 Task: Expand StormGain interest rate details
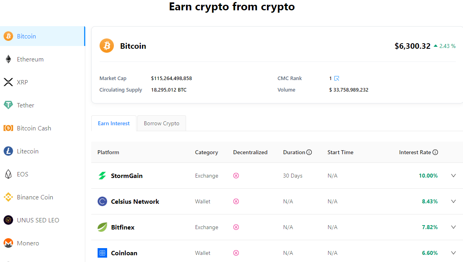coord(453,175)
